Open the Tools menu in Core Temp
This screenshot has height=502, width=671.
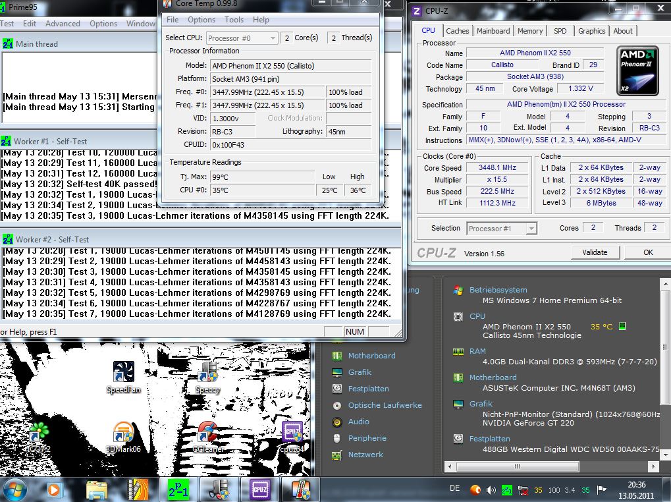pos(234,20)
